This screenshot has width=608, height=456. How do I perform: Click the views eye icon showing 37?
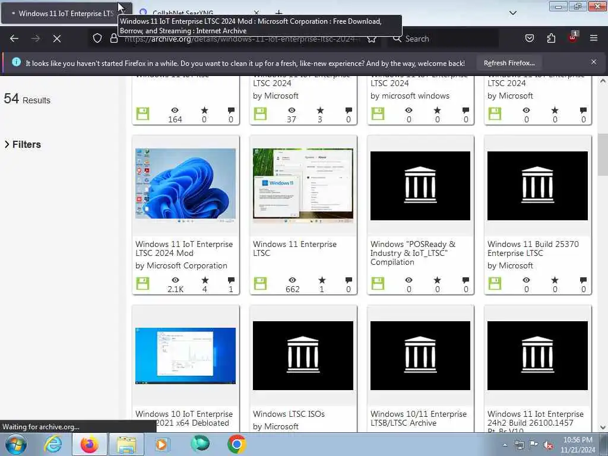pyautogui.click(x=292, y=110)
